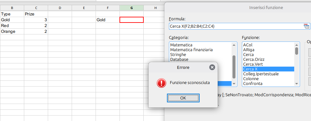This screenshot has width=311, height=121.
Task: Click Categoria list scroll-down arrow
Action: coord(234,84)
